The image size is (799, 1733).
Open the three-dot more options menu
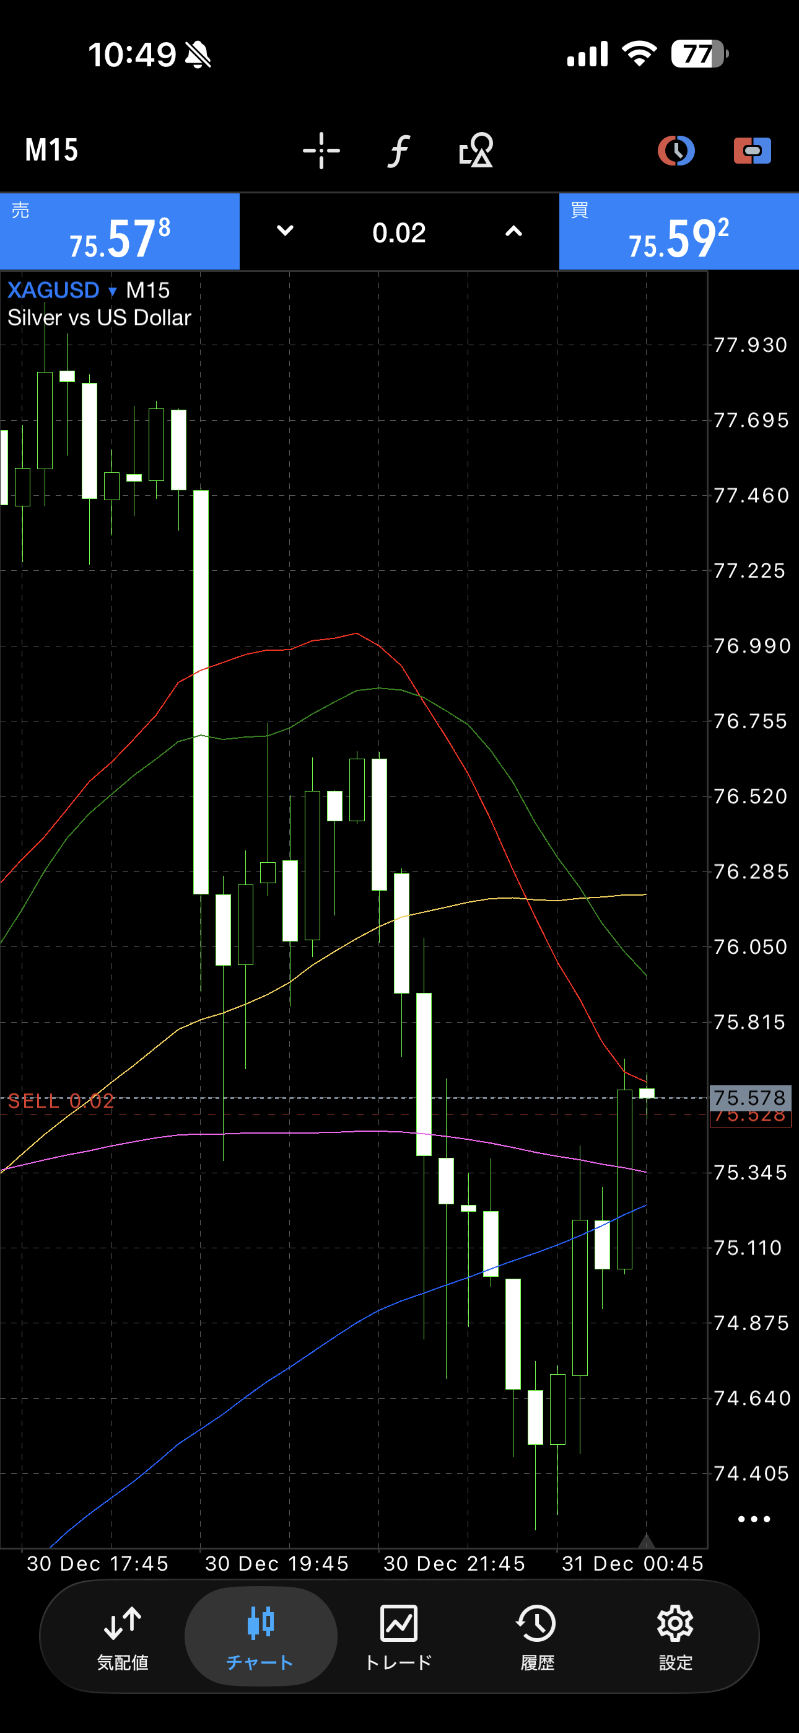(x=753, y=1519)
